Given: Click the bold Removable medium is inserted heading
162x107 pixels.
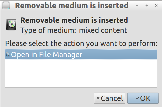Looking at the screenshot, I should (x=74, y=20).
